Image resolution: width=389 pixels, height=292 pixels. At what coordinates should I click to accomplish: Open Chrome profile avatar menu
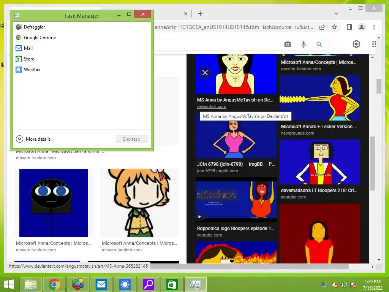pyautogui.click(x=362, y=27)
